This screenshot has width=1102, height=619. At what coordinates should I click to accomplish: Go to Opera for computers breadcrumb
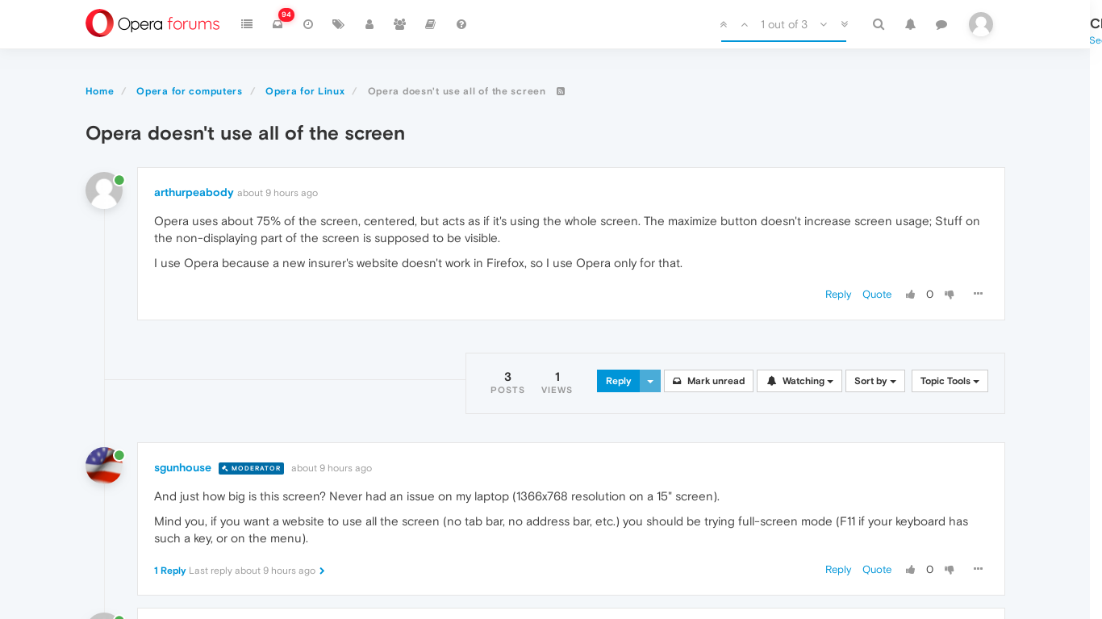coord(190,91)
